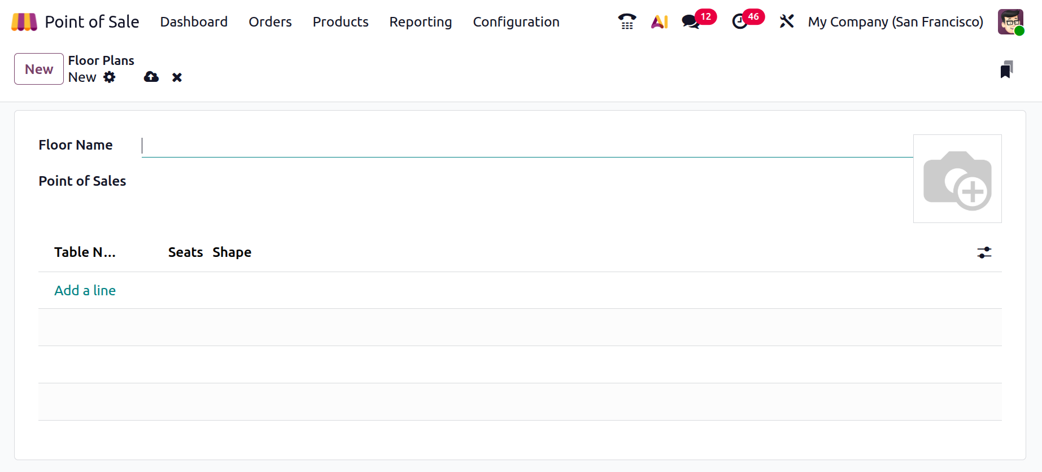Click the New button
Viewport: 1042px width, 472px height.
[x=39, y=69]
